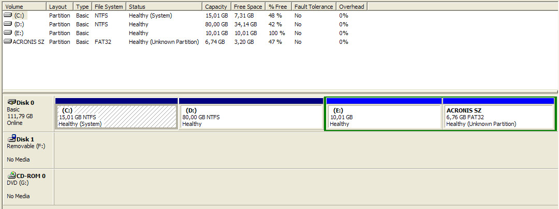Click the Disk 0 label panel
Viewport: 559px width, 209px height.
click(28, 113)
